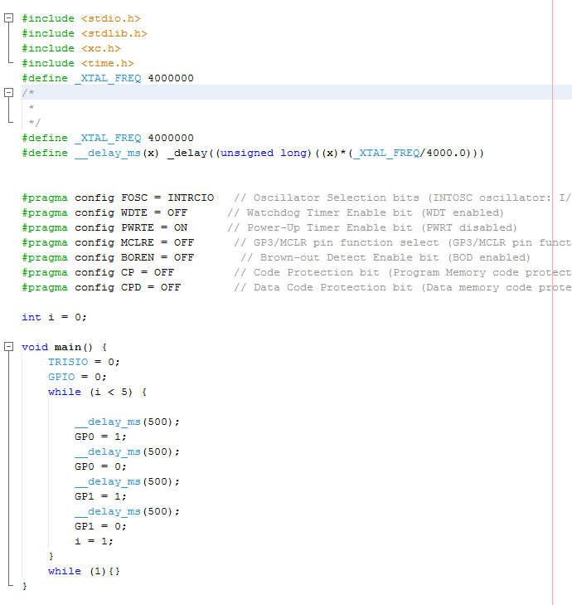The height and width of the screenshot is (605, 572).
Task: Click the GPIO = 0 statement
Action: [77, 377]
